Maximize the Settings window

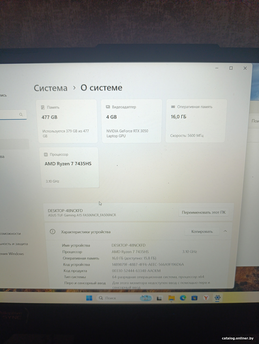pos(231,68)
